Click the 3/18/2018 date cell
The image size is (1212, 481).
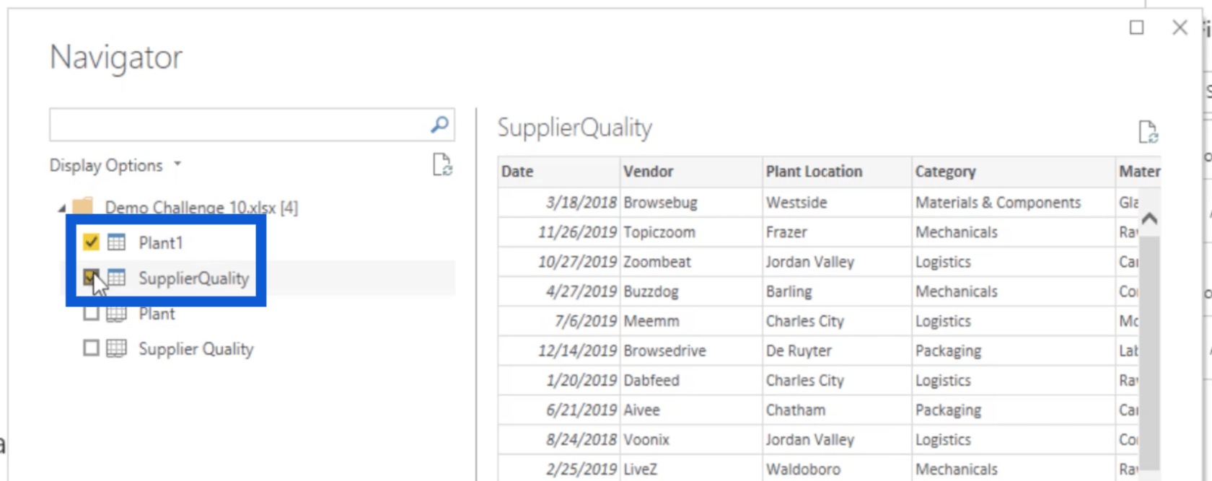(558, 203)
